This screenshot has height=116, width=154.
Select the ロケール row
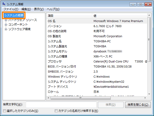click(97, 92)
